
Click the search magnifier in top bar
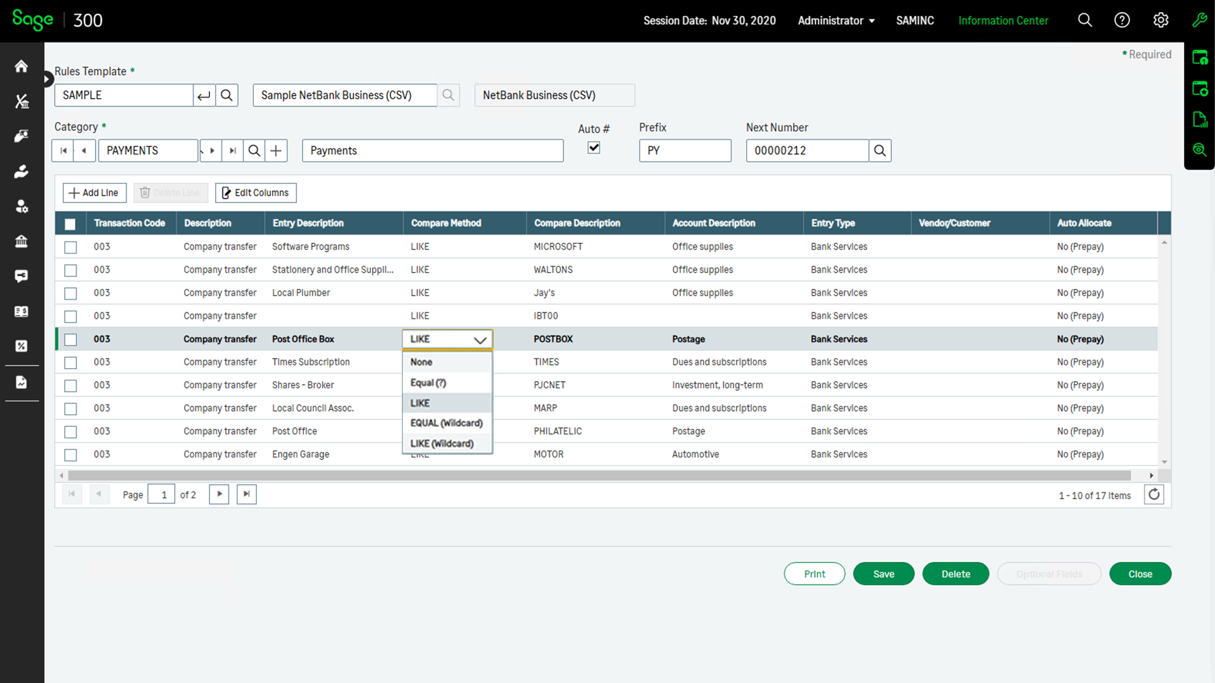click(1085, 20)
